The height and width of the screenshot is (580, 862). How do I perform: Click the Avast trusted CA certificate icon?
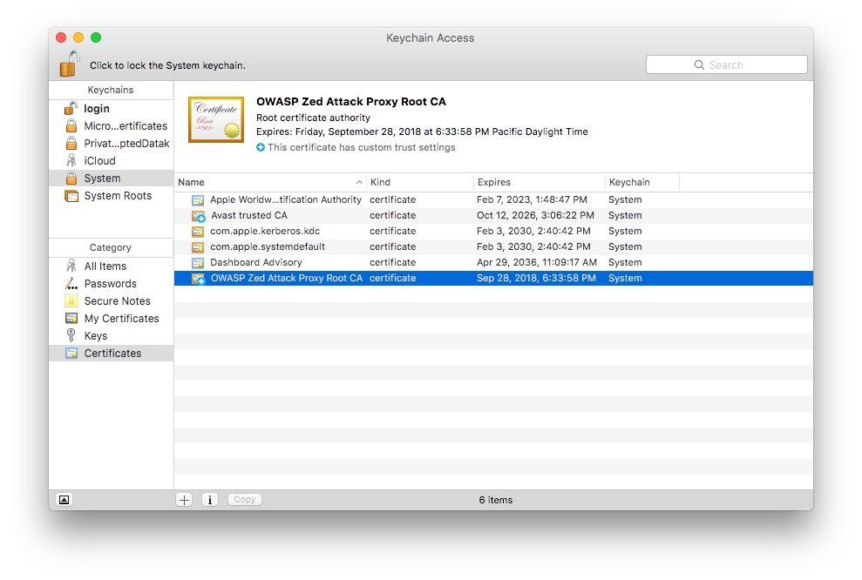198,216
